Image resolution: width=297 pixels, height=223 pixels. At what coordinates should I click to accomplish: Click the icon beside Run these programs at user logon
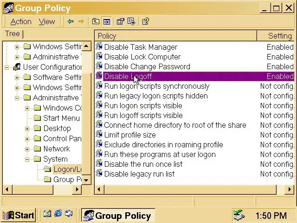[99, 154]
